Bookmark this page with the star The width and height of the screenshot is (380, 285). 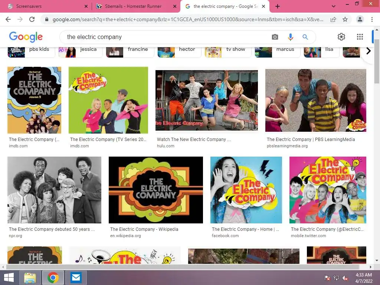(x=345, y=19)
